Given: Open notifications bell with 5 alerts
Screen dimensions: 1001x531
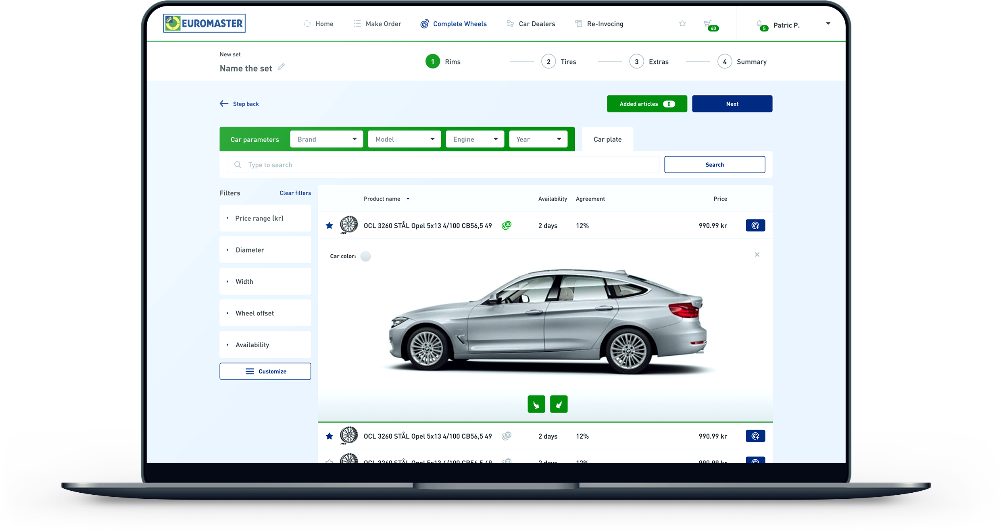Looking at the screenshot, I should [x=761, y=25].
